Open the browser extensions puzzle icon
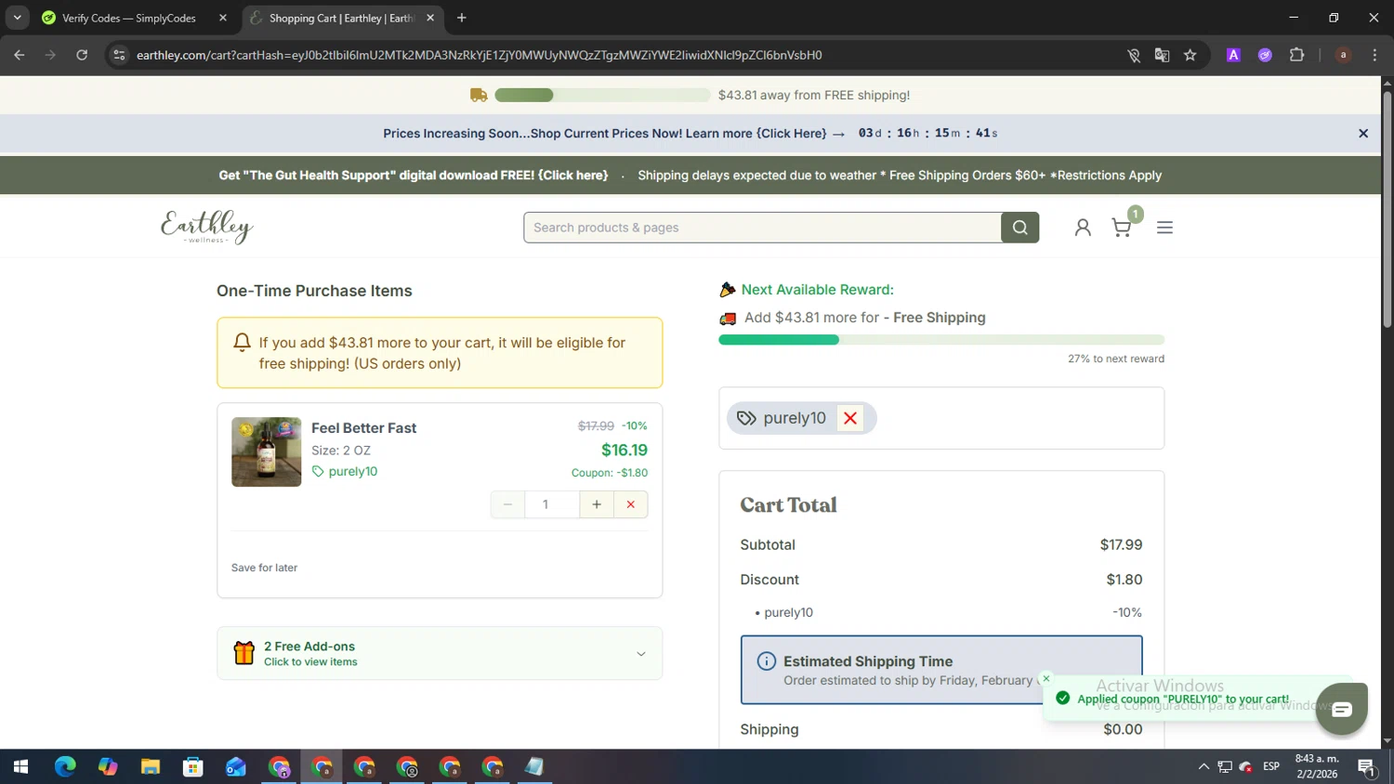 pyautogui.click(x=1296, y=55)
